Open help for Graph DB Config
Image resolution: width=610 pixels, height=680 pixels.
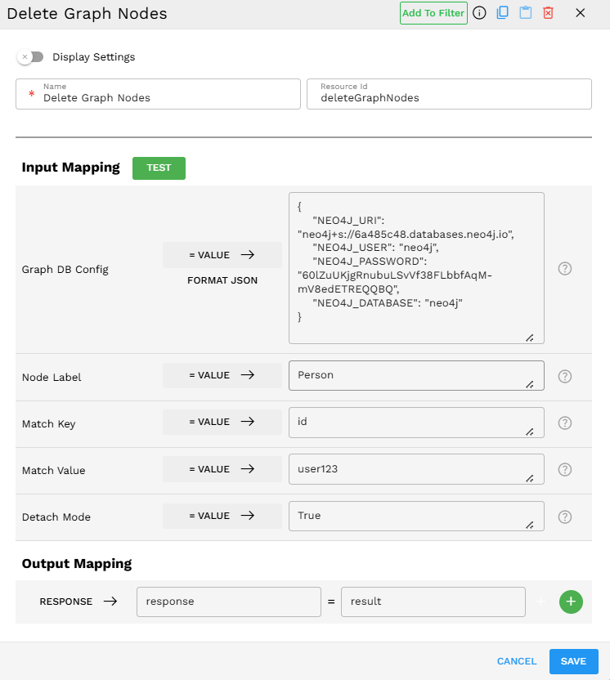pyautogui.click(x=564, y=269)
